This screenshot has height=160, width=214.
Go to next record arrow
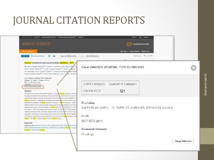coord(151,56)
